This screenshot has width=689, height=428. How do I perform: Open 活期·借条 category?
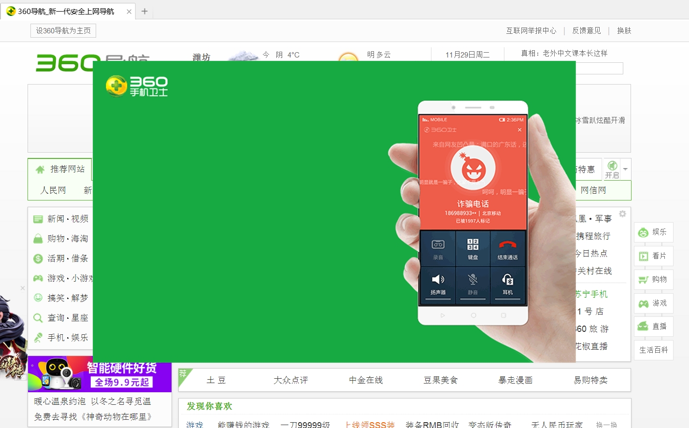[68, 258]
